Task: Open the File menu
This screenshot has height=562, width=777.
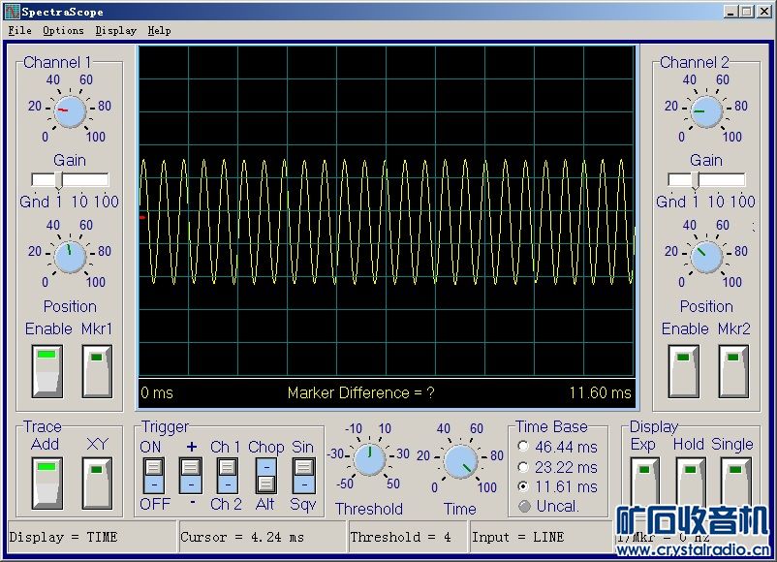Action: tap(19, 30)
